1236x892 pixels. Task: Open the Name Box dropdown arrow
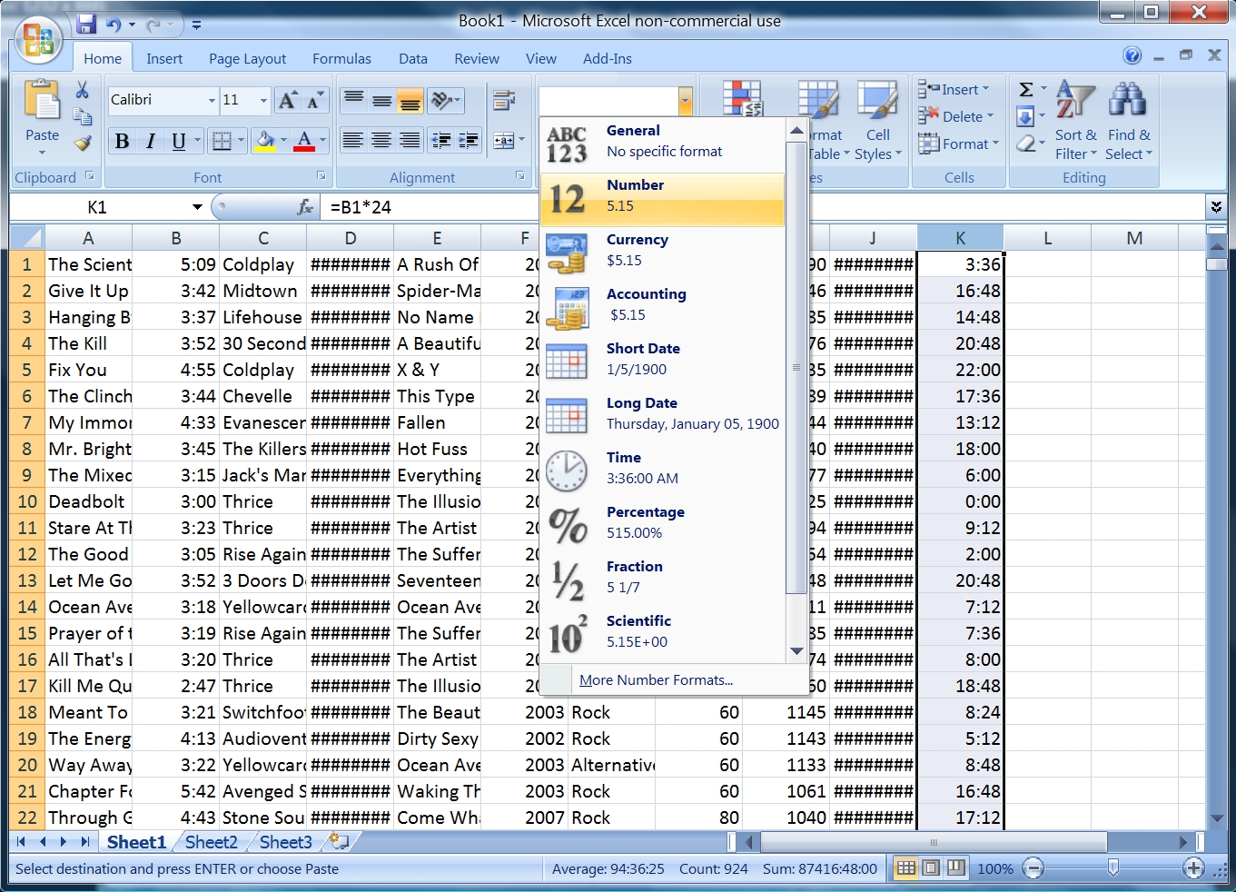[197, 207]
